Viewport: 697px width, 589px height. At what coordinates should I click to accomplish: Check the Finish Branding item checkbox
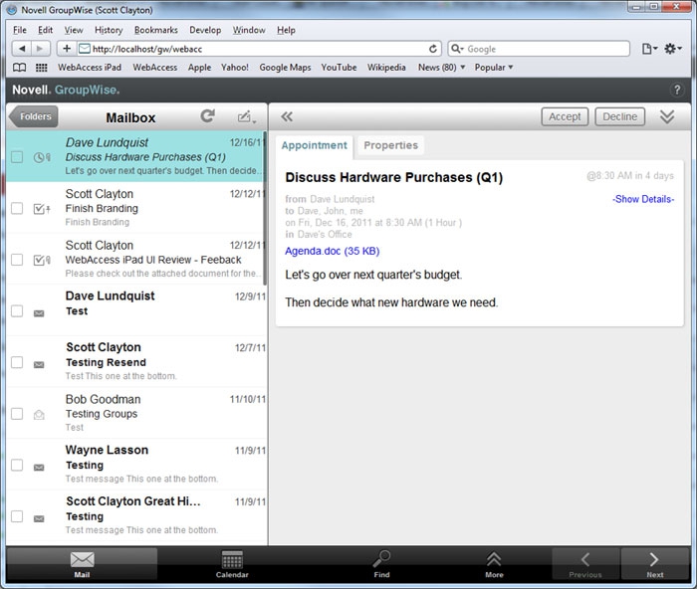[x=17, y=208]
